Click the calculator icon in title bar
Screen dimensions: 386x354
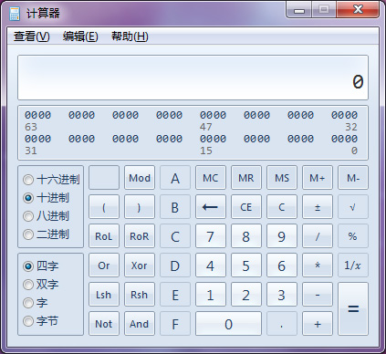tap(14, 14)
